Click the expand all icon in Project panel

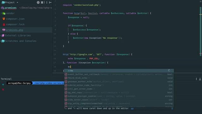click(x=42, y=3)
